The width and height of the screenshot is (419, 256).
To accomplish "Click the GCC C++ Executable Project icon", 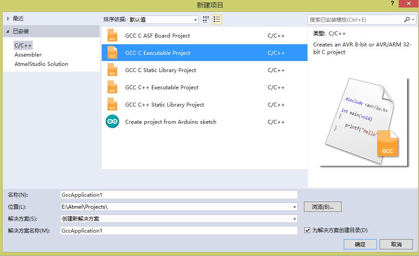I will (112, 87).
